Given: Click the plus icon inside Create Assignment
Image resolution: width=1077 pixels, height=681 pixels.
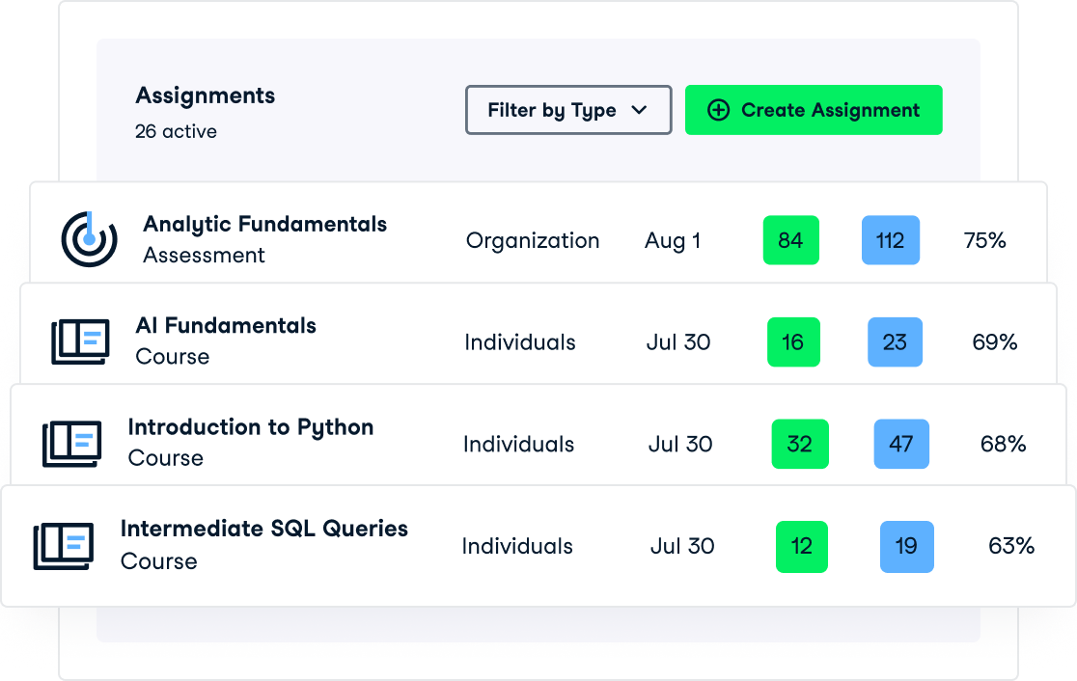Looking at the screenshot, I should click(717, 110).
